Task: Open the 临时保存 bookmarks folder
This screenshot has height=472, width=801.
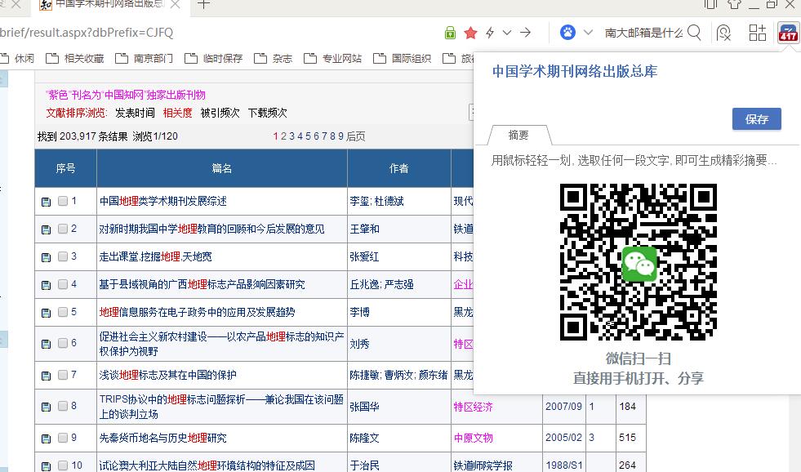Action: [x=214, y=58]
